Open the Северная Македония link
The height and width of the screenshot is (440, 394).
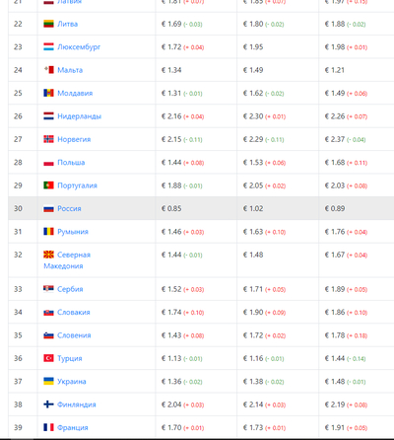pos(67,260)
